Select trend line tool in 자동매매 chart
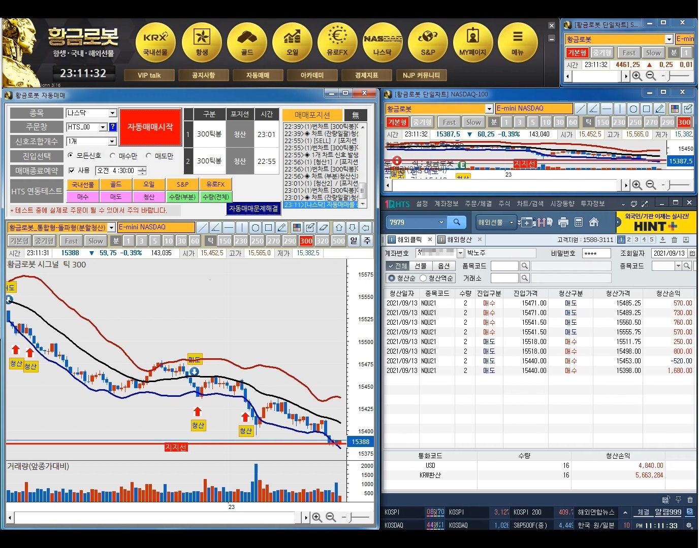The image size is (699, 548). (x=202, y=227)
